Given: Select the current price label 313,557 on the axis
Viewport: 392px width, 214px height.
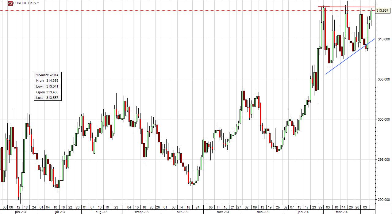Looking at the screenshot, I should click(382, 11).
